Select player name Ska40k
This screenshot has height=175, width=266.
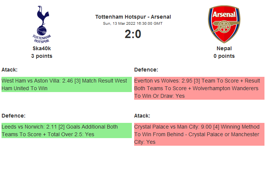[42, 48]
